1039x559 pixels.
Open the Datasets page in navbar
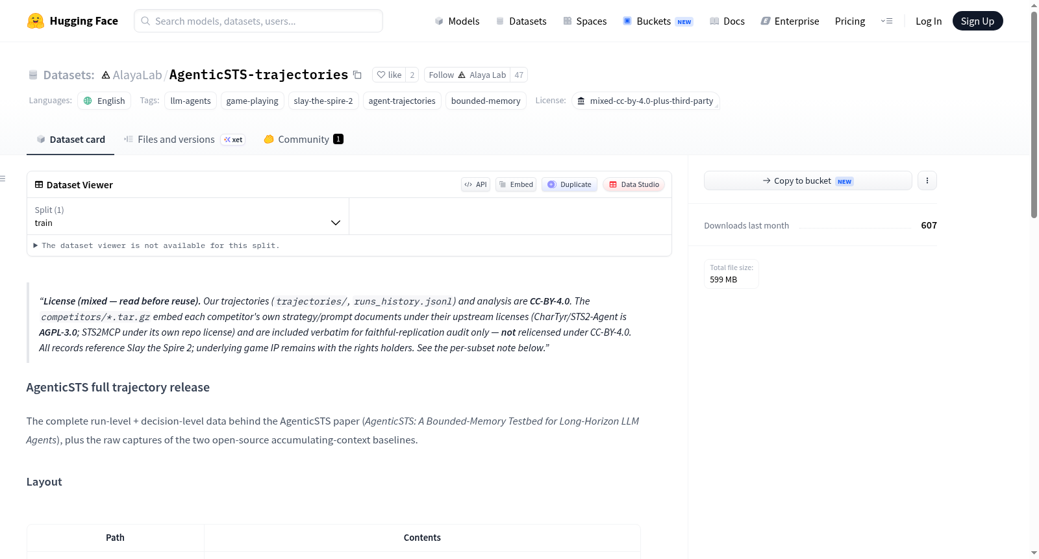coord(521,21)
